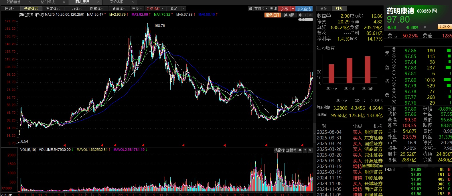Select the 热门板块 tab

48,2
